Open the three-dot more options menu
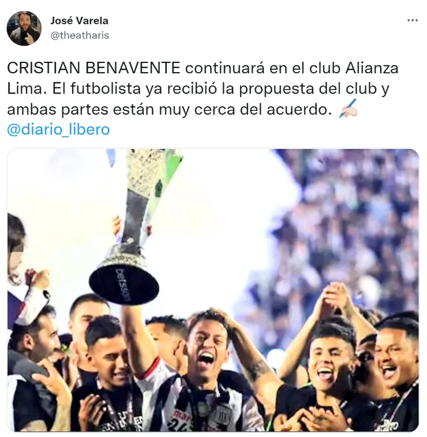This screenshot has width=427, height=437. (x=412, y=20)
